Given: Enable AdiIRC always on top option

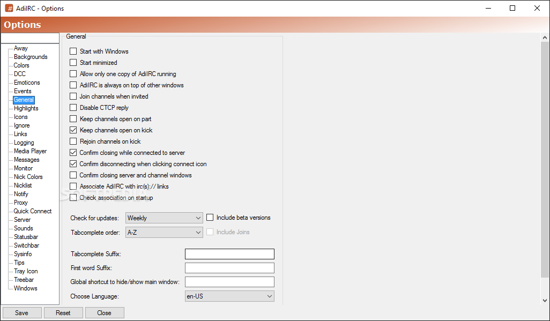Looking at the screenshot, I should (73, 85).
